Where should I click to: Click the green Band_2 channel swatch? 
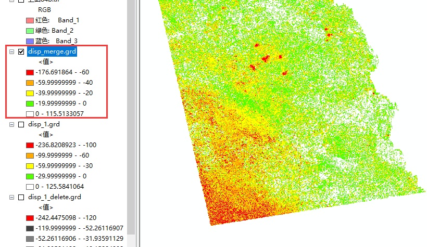tap(30, 31)
